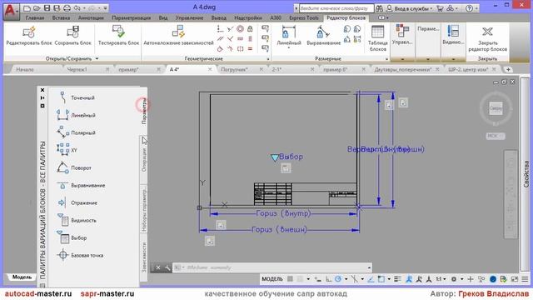Apply fix (lock) geometric constraint icon
533x300 pixels.
pyautogui.click(x=250, y=29)
